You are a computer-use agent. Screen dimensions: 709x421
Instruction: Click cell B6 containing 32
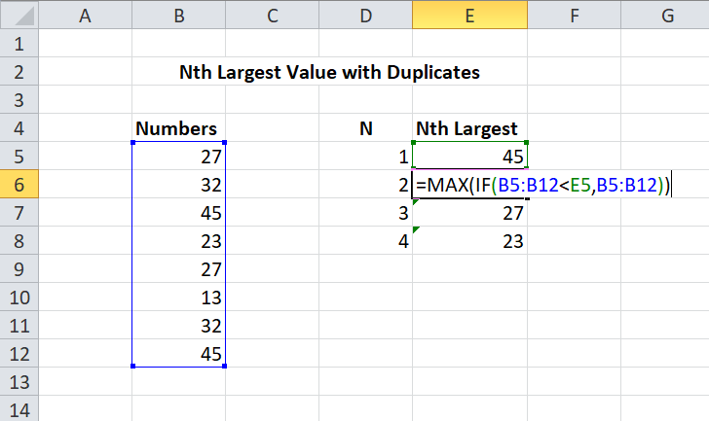(x=179, y=184)
